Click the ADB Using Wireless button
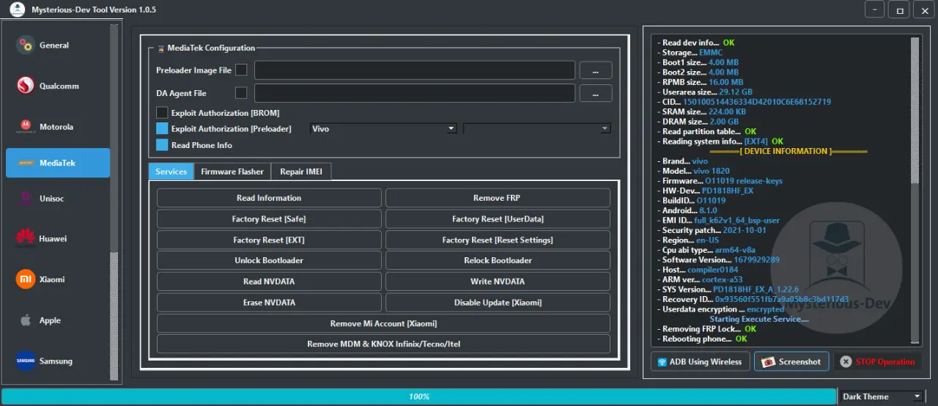The width and height of the screenshot is (938, 406). tap(700, 362)
